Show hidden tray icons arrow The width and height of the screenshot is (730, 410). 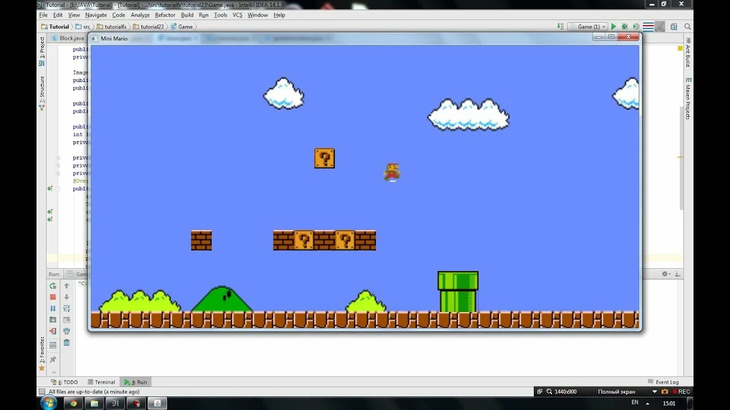click(x=648, y=403)
